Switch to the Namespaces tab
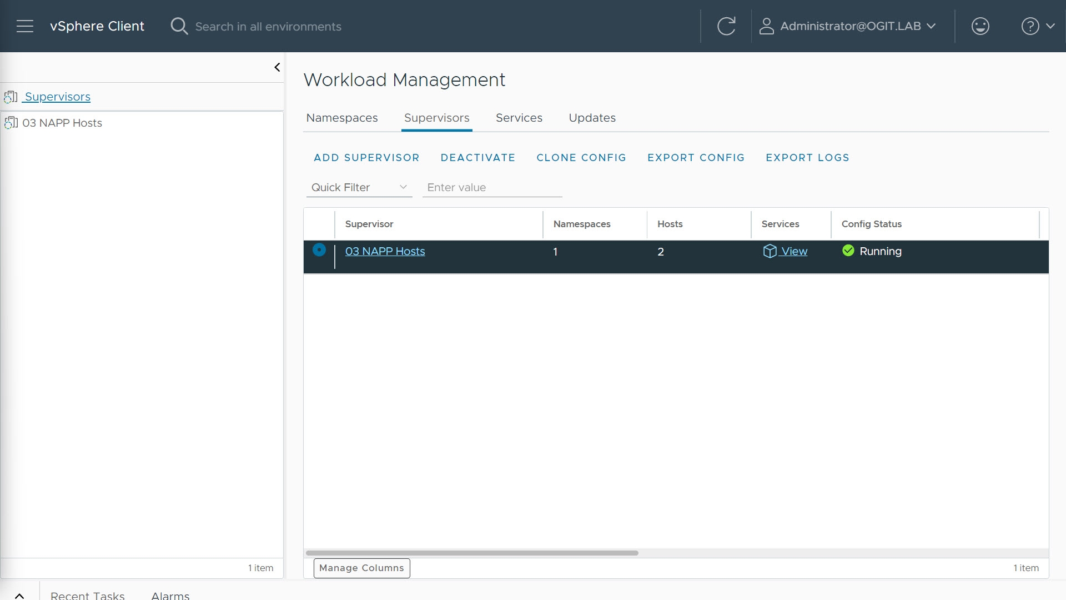This screenshot has width=1066, height=600. click(x=342, y=118)
